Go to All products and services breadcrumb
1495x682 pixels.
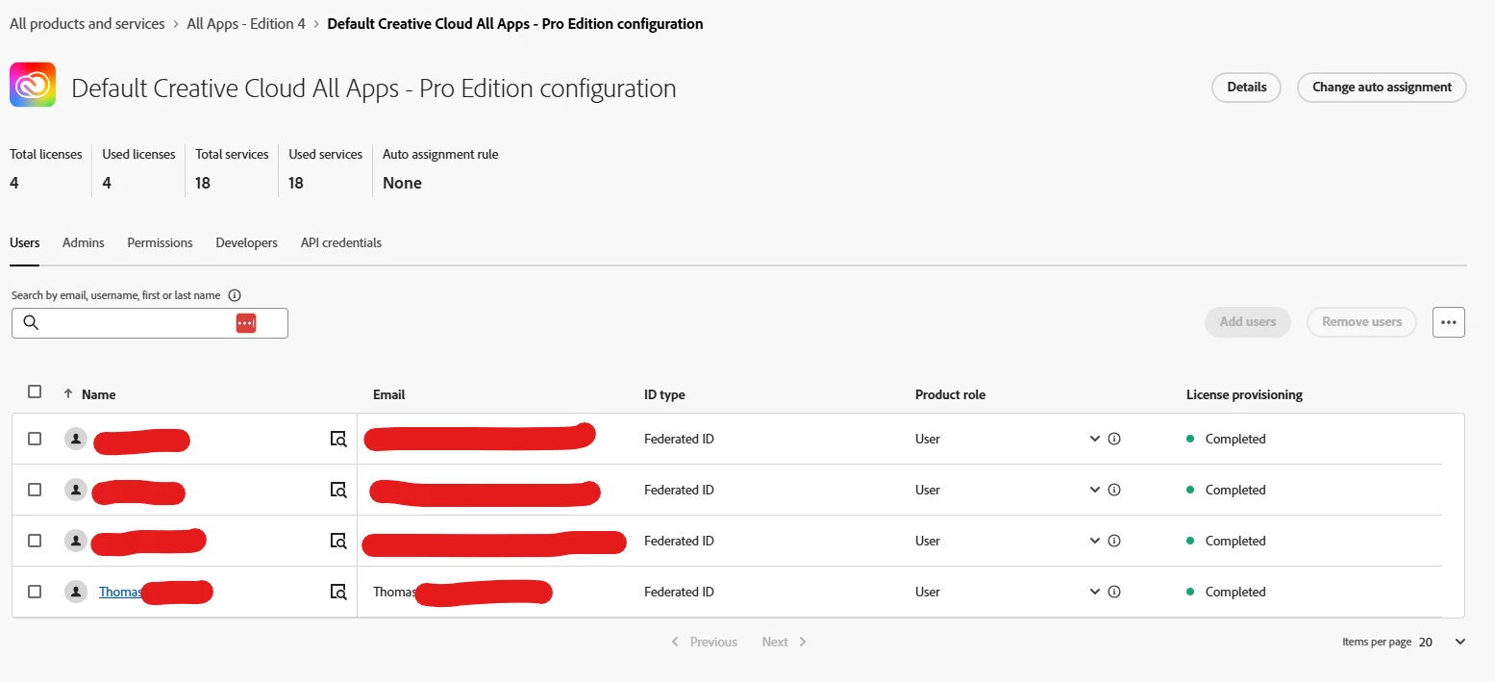coord(87,24)
